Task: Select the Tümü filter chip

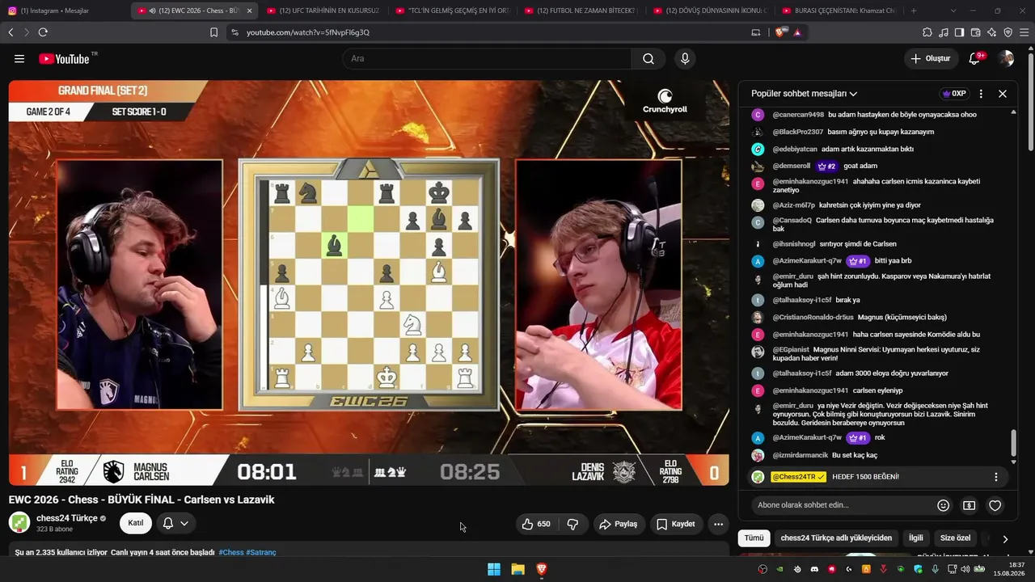Action: coord(754,538)
